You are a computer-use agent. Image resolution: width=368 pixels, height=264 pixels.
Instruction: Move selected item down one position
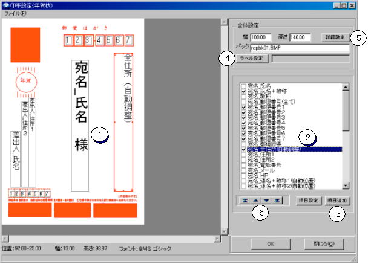(x=266, y=200)
